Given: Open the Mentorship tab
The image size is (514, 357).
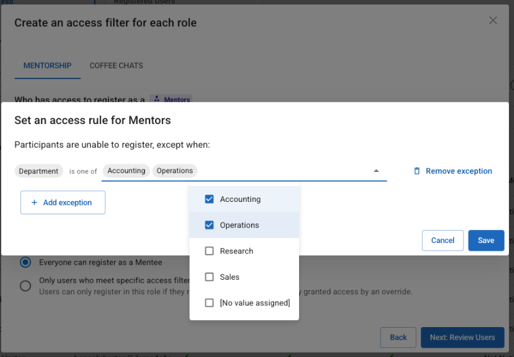Looking at the screenshot, I should pos(47,65).
